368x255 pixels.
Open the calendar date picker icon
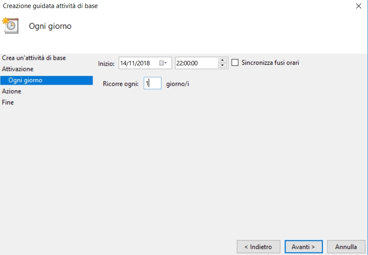pos(163,63)
